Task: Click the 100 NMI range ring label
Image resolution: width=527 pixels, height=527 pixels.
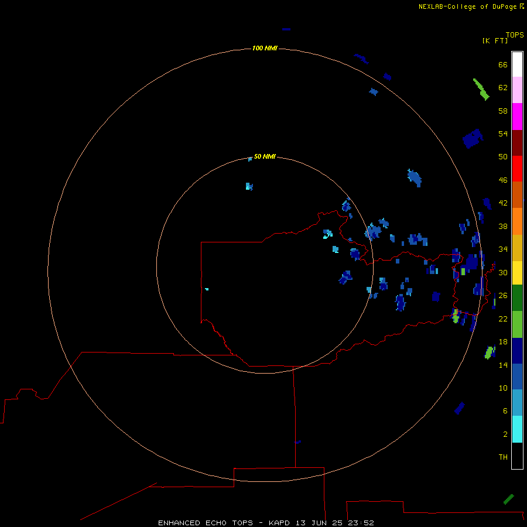Action: tap(265, 48)
